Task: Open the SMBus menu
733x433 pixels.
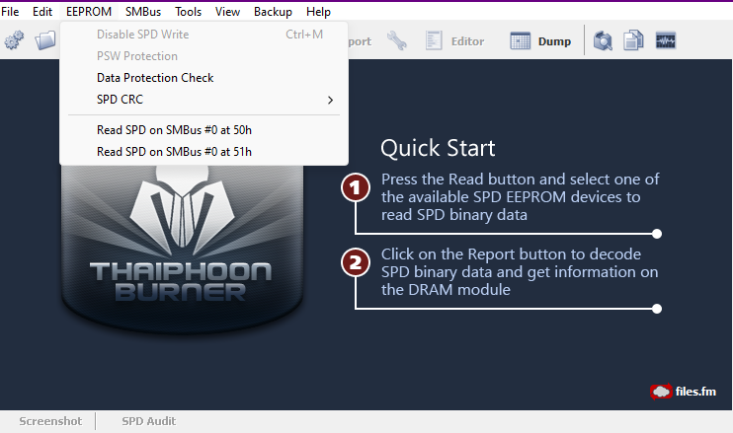Action: point(143,12)
